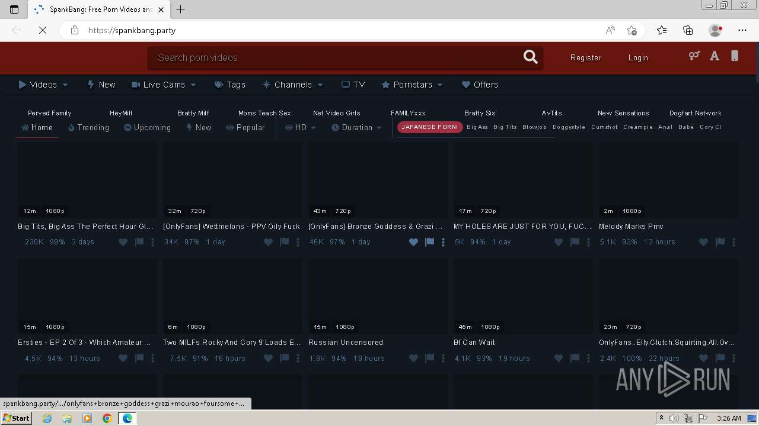759x426 pixels.
Task: Open the Dogfart Network channel link
Action: 696,113
